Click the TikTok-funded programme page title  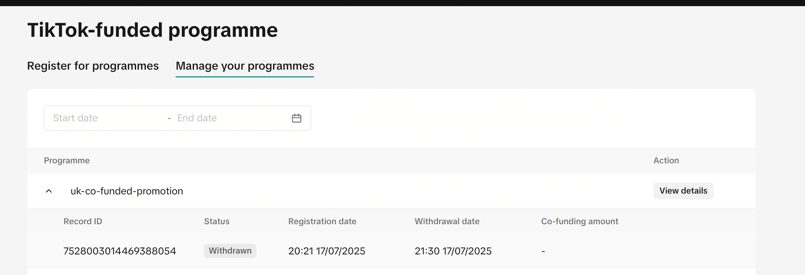[152, 30]
